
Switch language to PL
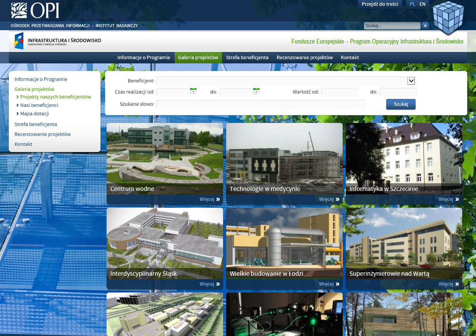412,4
